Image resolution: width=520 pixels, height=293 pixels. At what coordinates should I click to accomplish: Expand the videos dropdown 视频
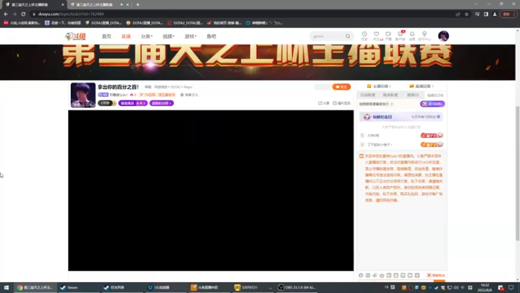pyautogui.click(x=168, y=36)
